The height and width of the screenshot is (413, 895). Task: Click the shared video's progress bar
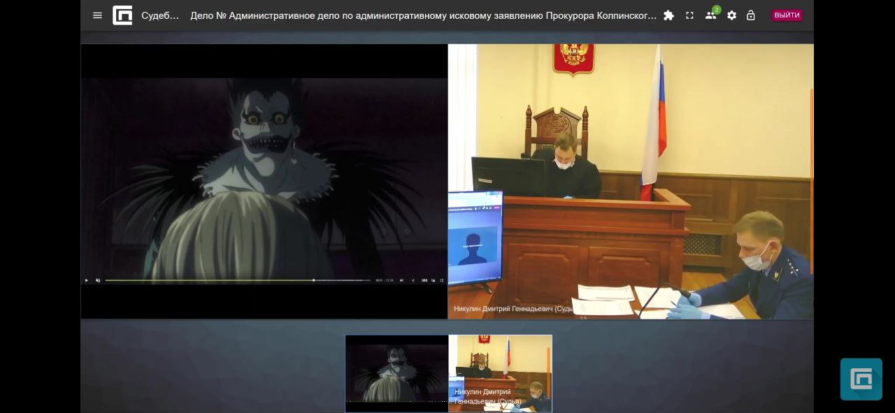[x=238, y=280]
